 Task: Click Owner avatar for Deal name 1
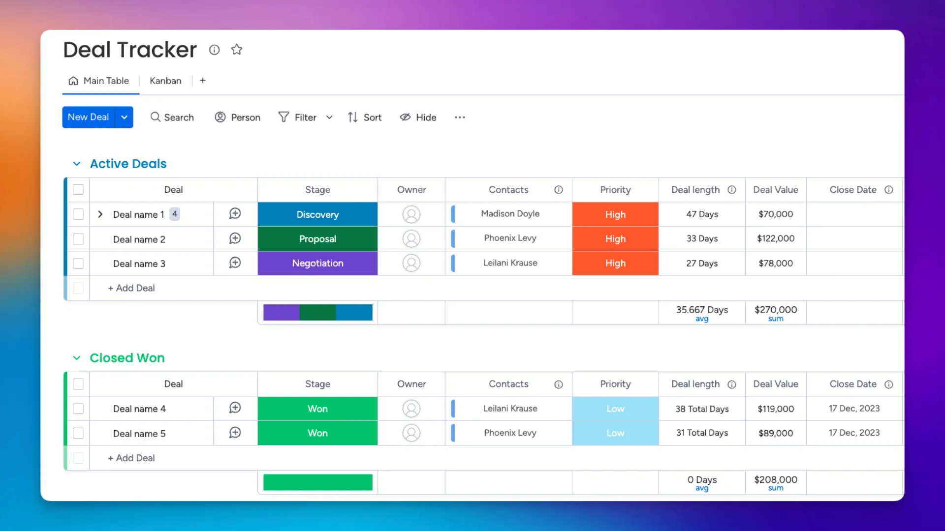click(x=411, y=214)
